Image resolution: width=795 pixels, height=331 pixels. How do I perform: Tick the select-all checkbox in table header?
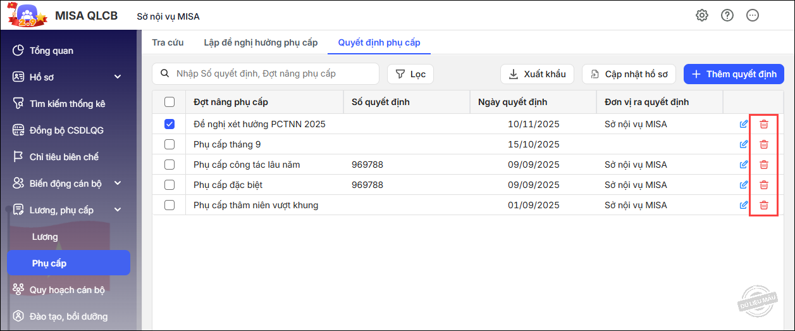coord(169,102)
